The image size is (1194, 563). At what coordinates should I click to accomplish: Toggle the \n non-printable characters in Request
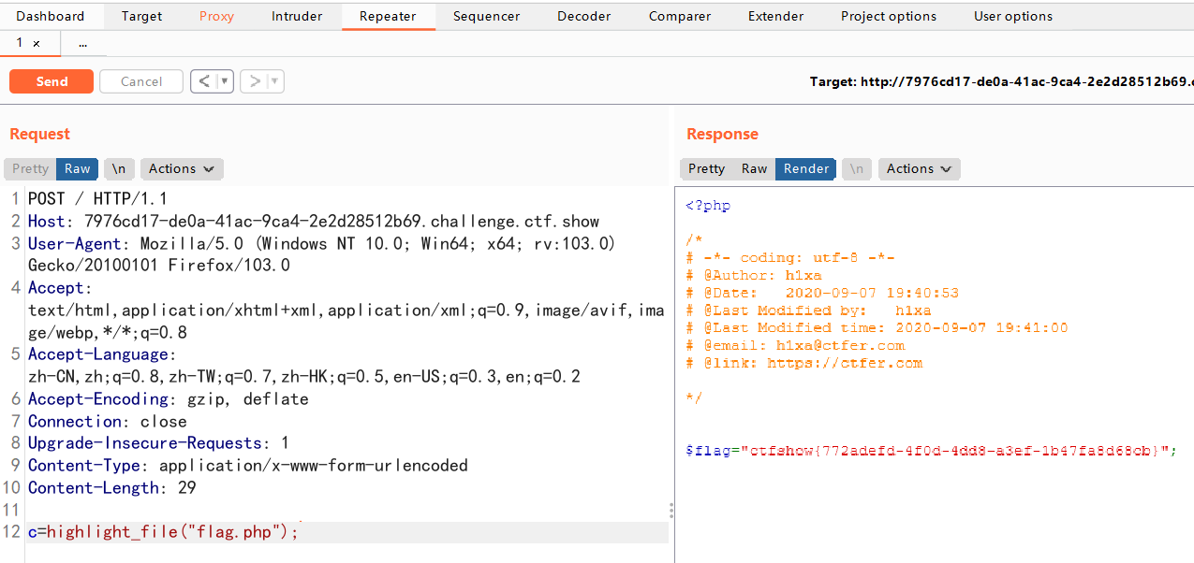[x=119, y=168]
